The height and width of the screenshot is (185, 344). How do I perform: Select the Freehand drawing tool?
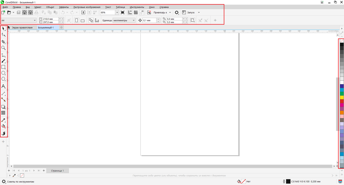click(x=3, y=55)
